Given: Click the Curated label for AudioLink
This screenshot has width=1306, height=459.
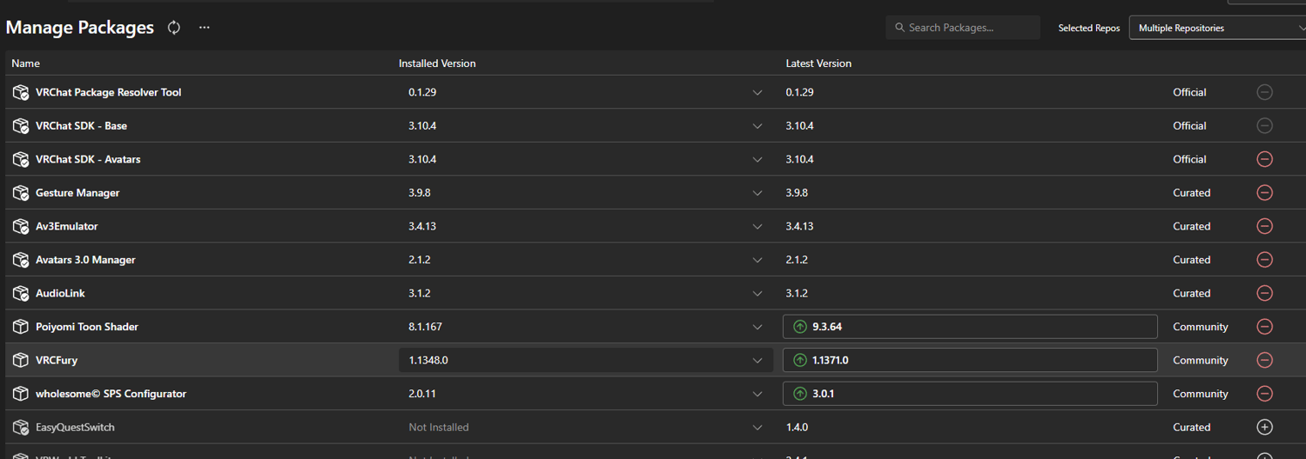Looking at the screenshot, I should tap(1192, 293).
